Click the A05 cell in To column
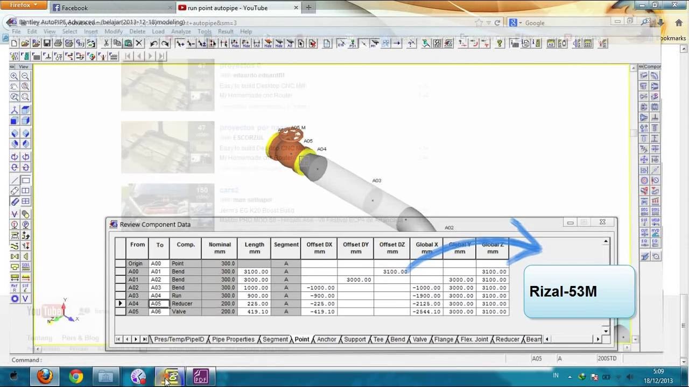The height and width of the screenshot is (387, 689). [x=159, y=304]
